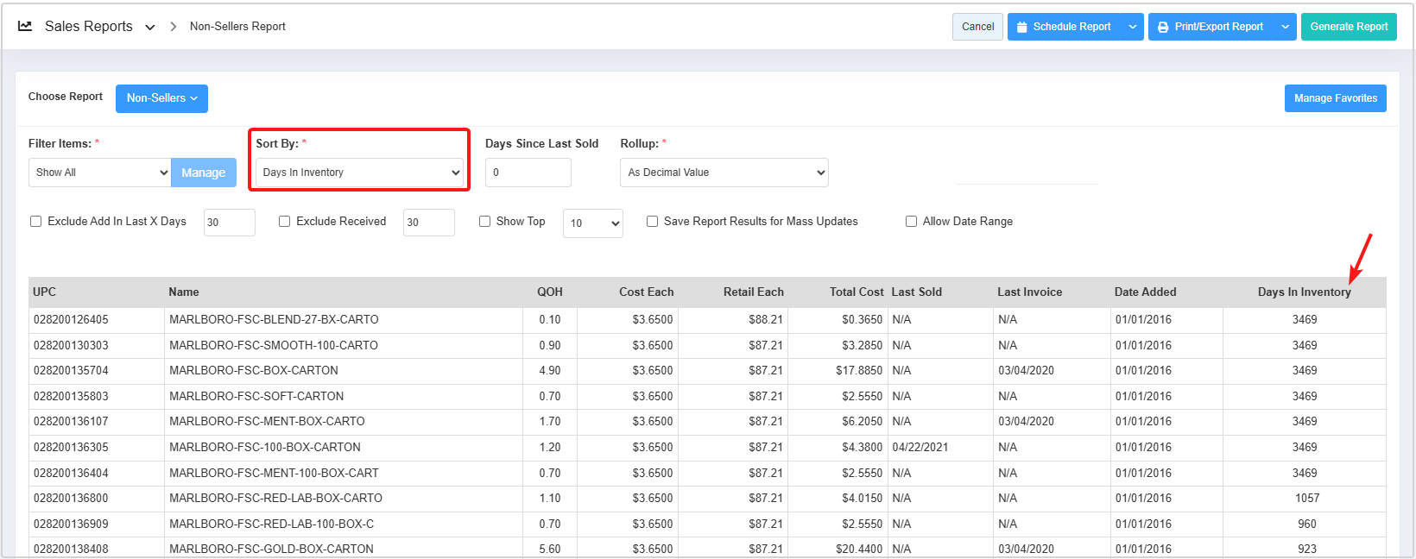Open the Non-Sellers report chooser
This screenshot has height=559, width=1416.
click(161, 98)
